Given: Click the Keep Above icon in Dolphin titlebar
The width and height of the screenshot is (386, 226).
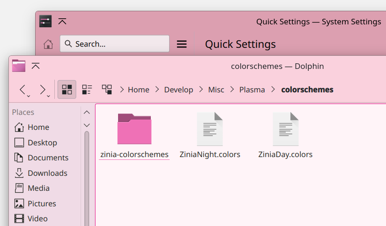Looking at the screenshot, I should (x=36, y=66).
